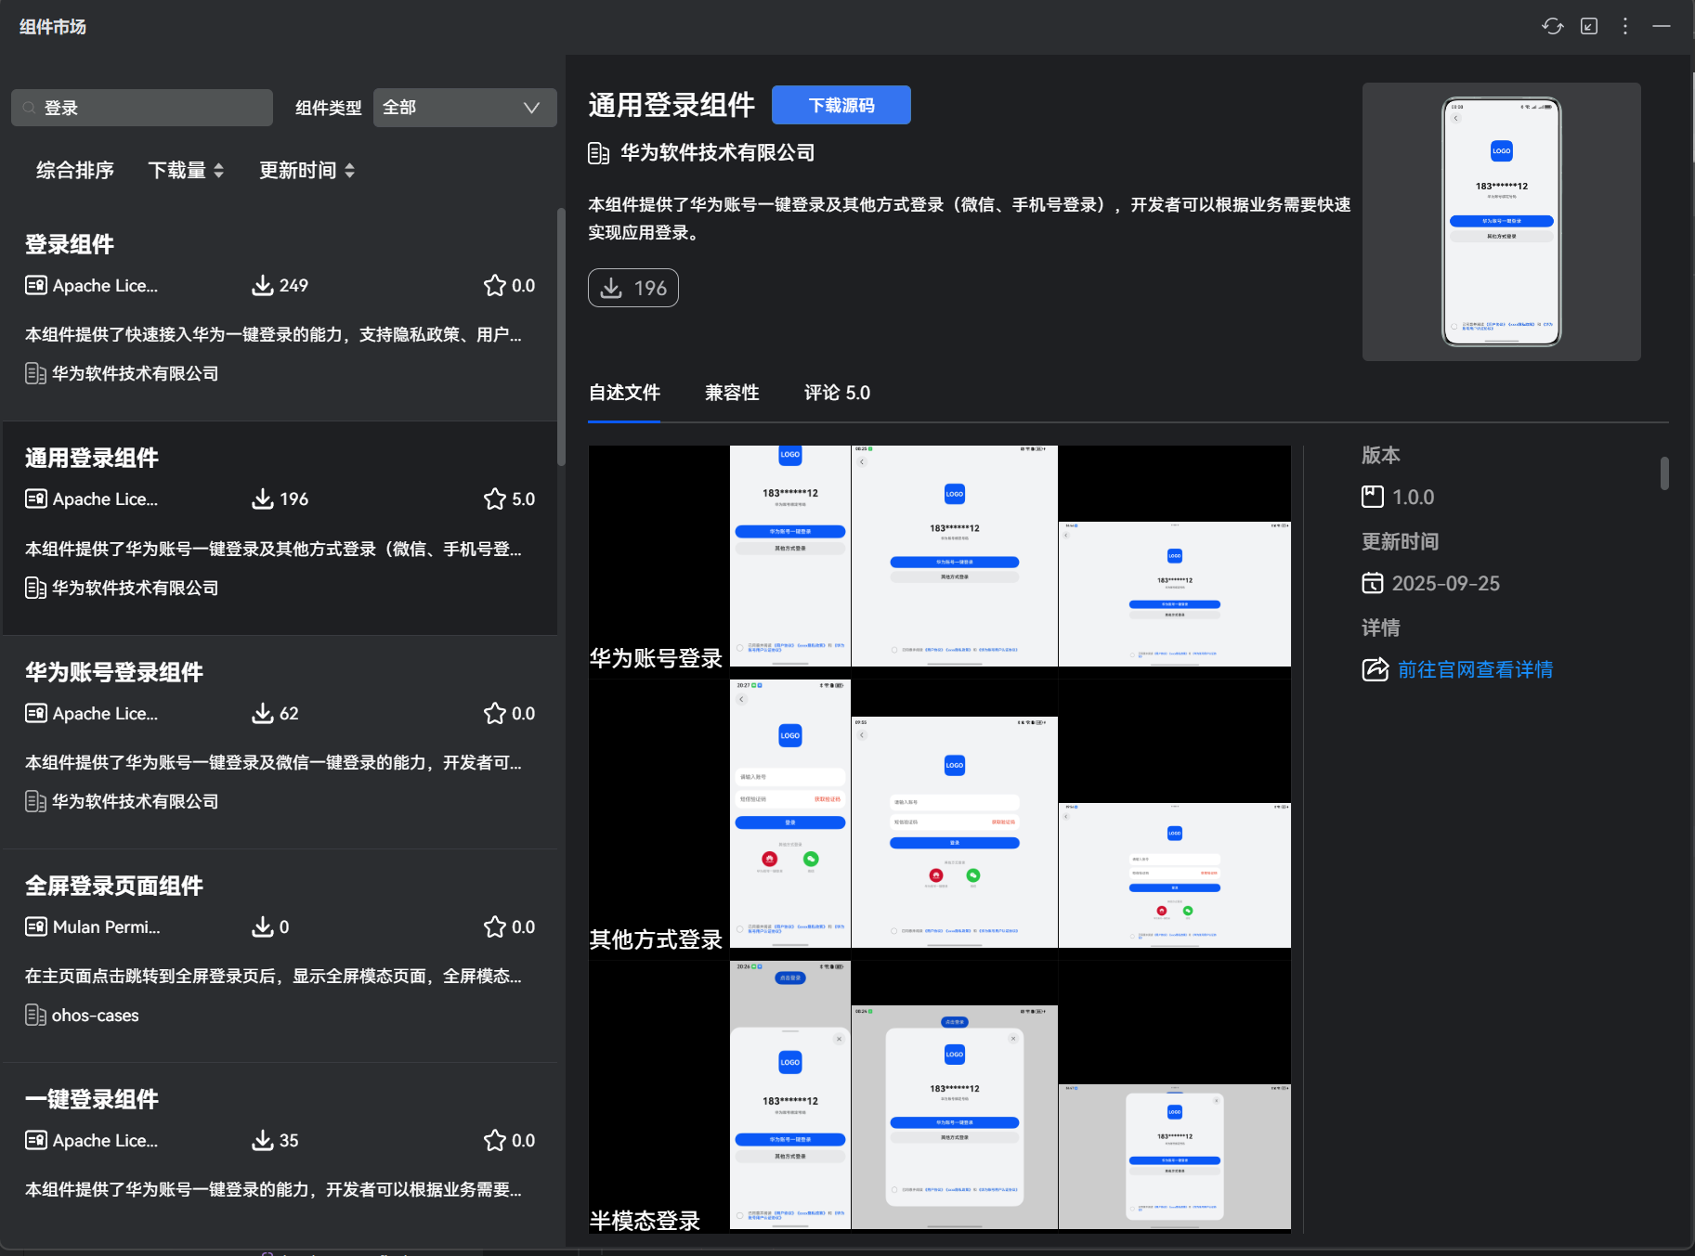Switch to the 兼容性 tab

(731, 393)
